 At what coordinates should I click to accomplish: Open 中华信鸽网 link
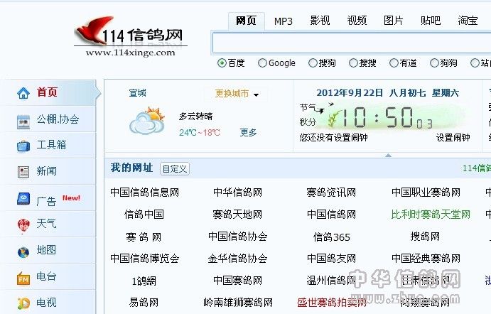pyautogui.click(x=237, y=193)
